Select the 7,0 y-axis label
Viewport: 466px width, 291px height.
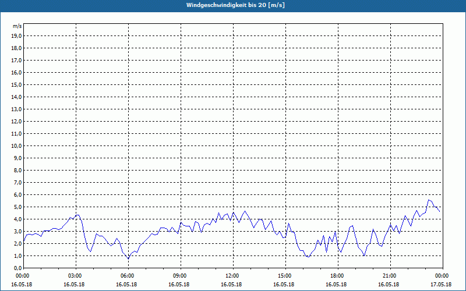click(17, 182)
